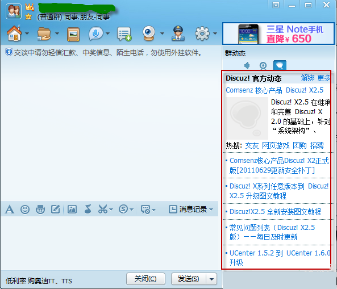
Task: Click the police officer report icon
Action: coord(178,33)
